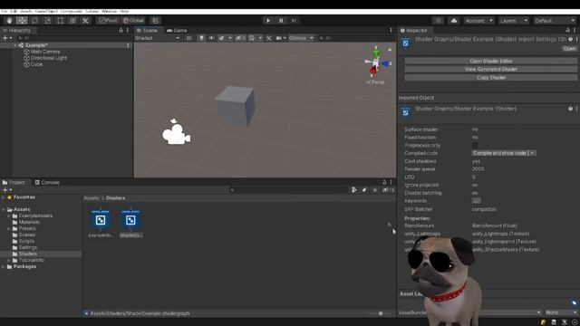Select the Move tool in the toolbar
This screenshot has height=326, width=580.
22,21
